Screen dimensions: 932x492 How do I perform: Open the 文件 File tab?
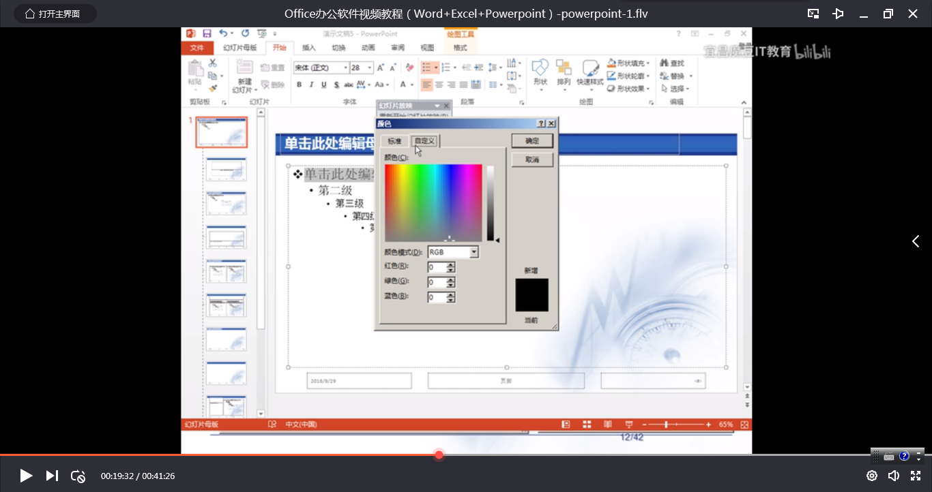pyautogui.click(x=197, y=48)
